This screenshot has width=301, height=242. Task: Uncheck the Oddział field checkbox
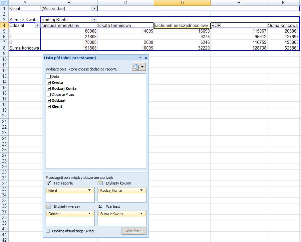(49, 100)
